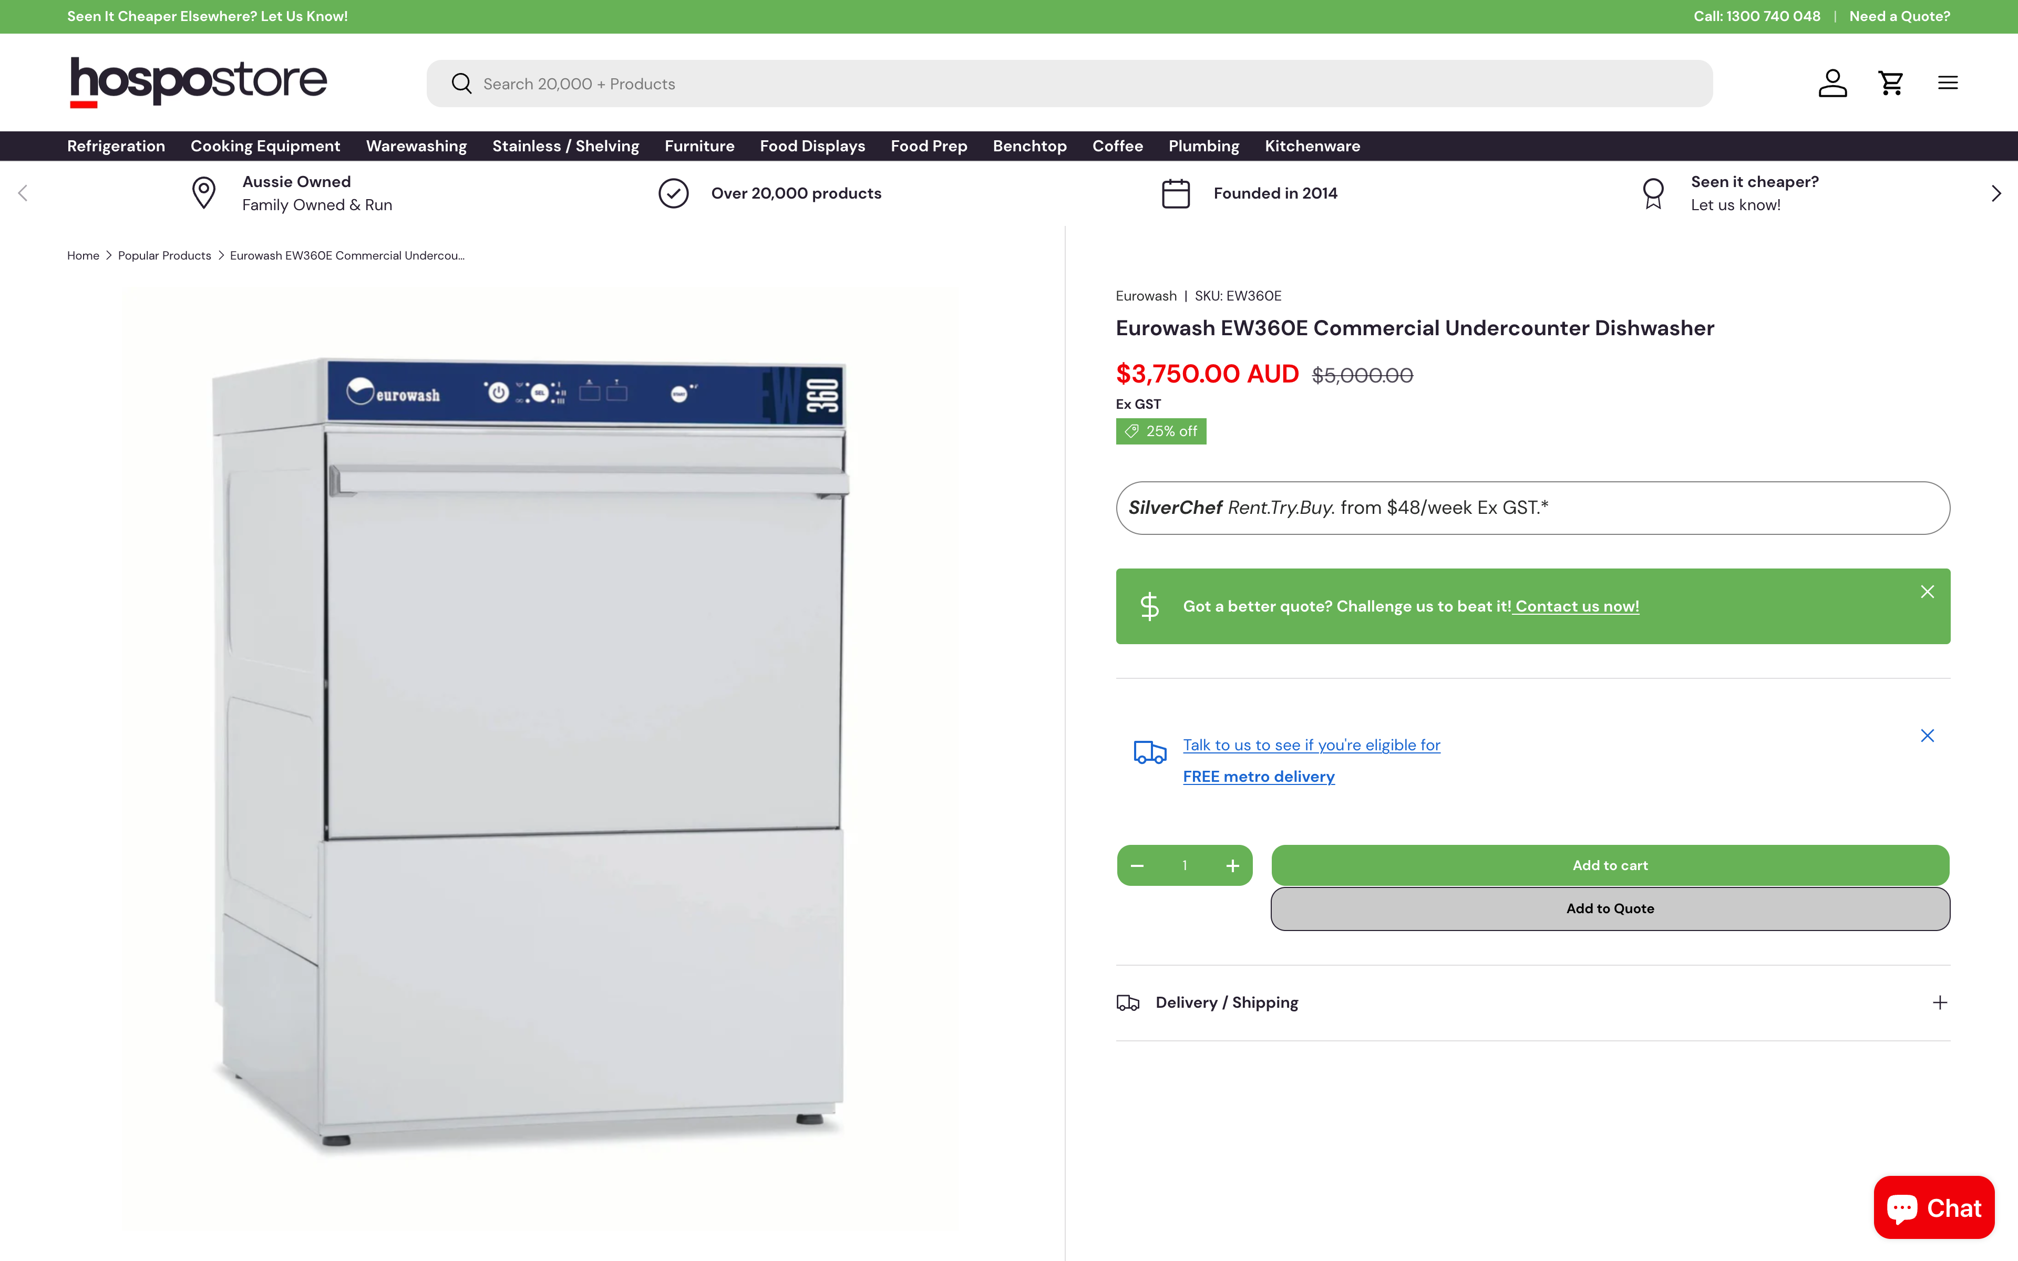Click the dollar icon in the quote banner
This screenshot has height=1261, width=2018.
point(1150,605)
